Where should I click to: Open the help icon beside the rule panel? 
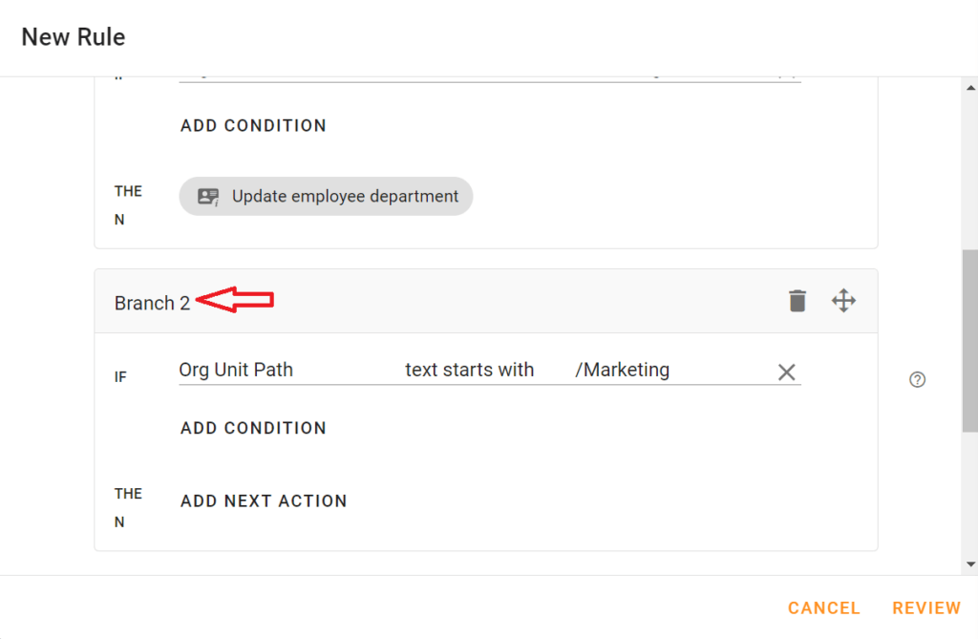click(x=917, y=379)
